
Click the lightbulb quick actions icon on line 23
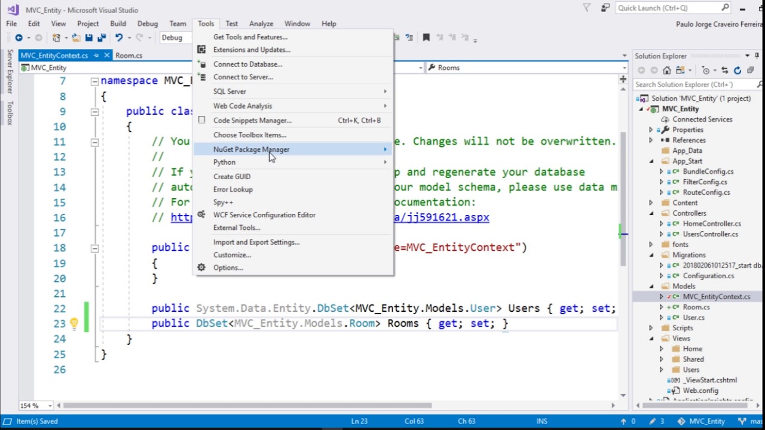74,324
